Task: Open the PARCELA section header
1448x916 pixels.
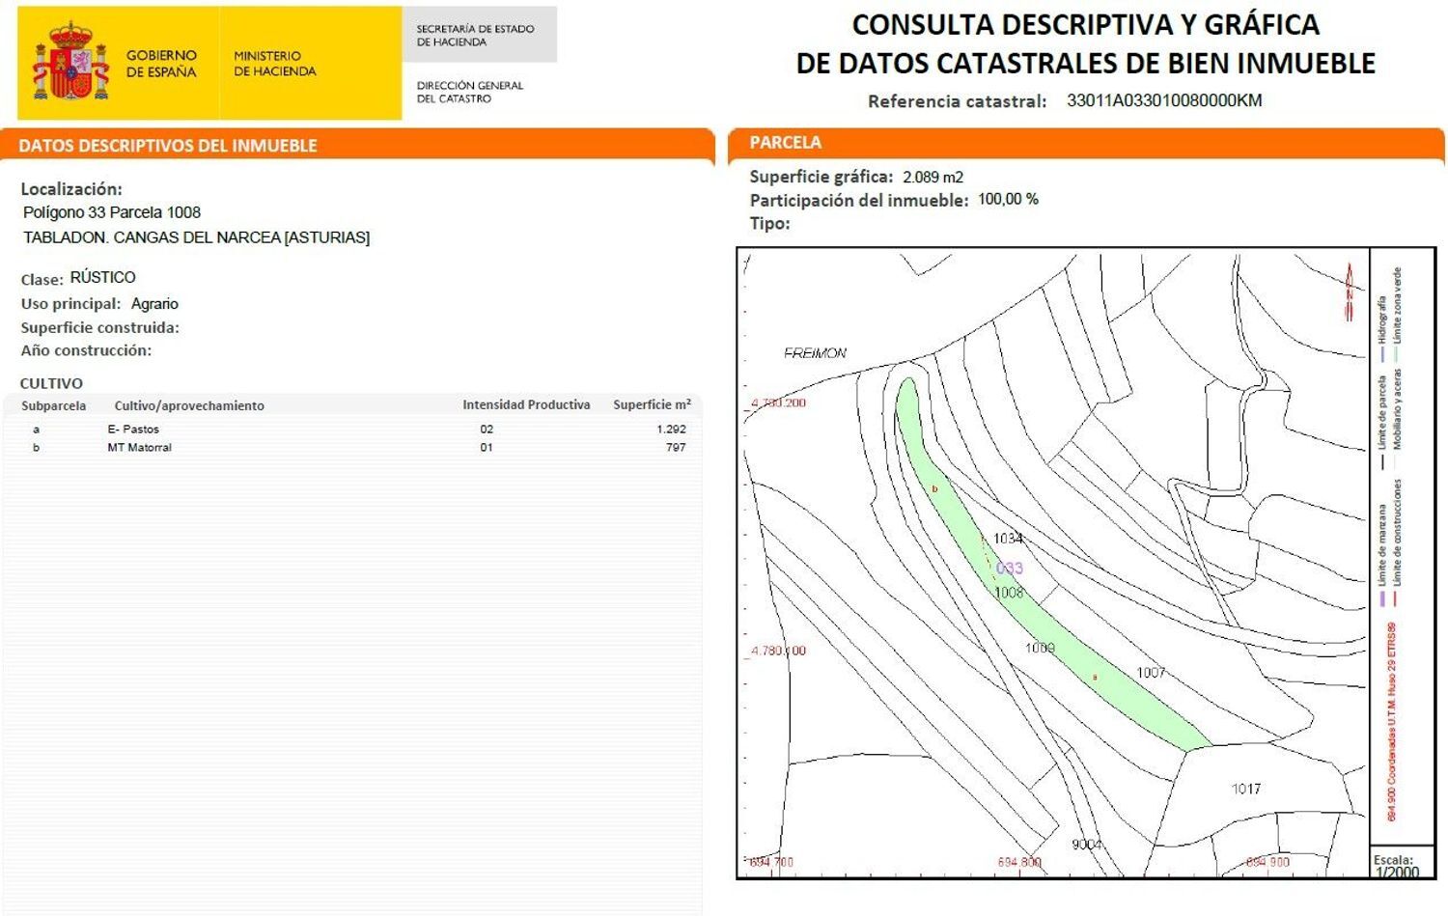Action: click(x=784, y=142)
